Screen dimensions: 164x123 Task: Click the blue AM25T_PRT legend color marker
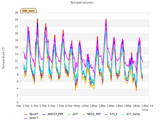(x=44, y=115)
